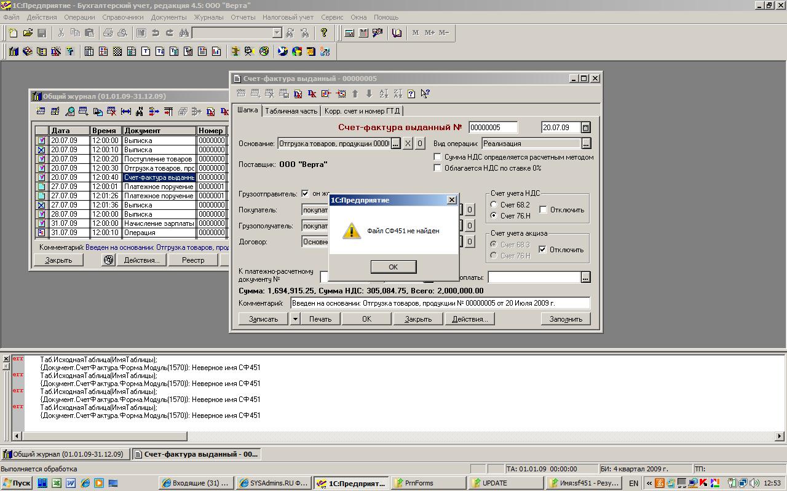Click the magnifier search icon in journal toolbar
787x491 pixels.
69,112
